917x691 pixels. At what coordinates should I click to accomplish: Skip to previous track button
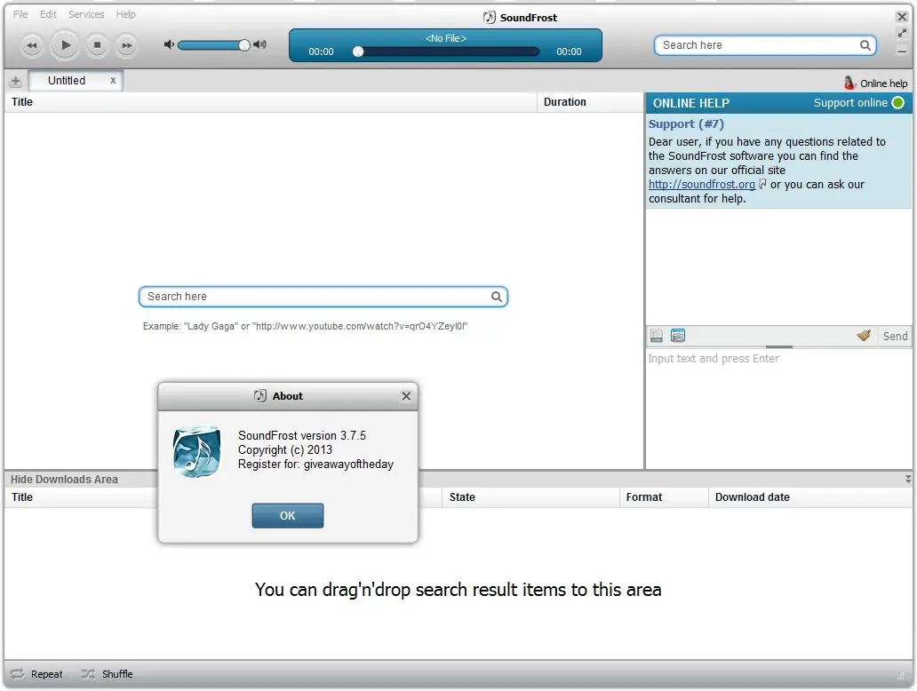(x=32, y=45)
